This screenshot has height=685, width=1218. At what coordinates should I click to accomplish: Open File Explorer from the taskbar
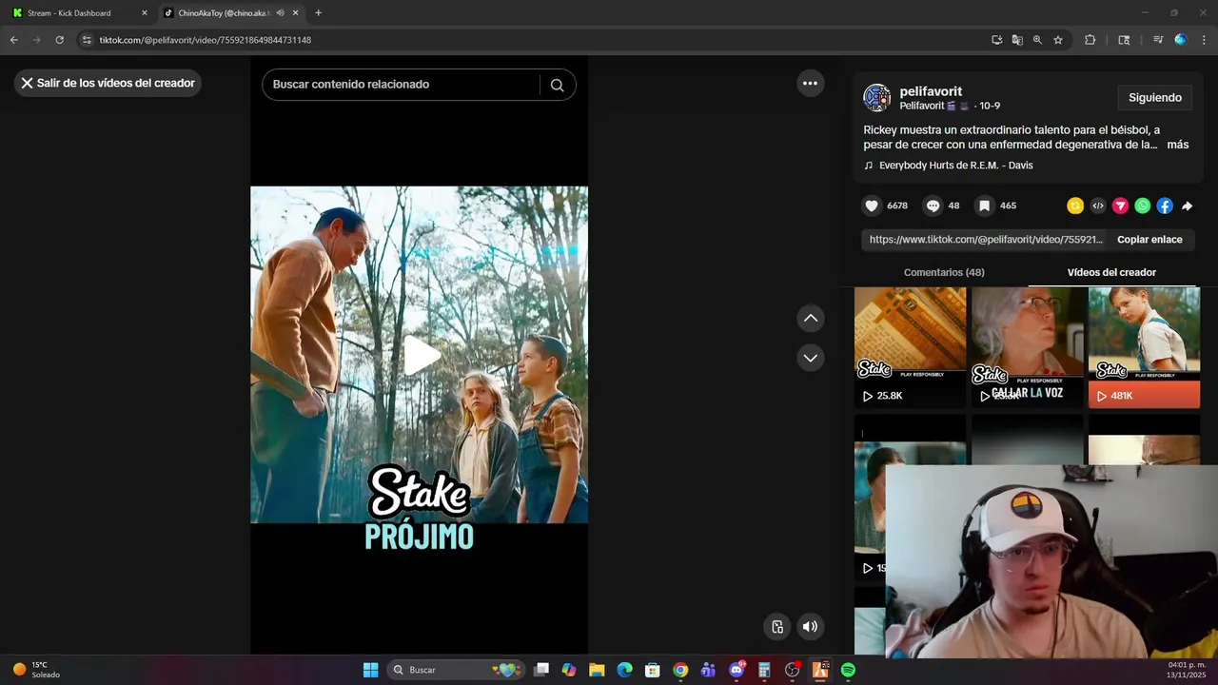pos(597,670)
